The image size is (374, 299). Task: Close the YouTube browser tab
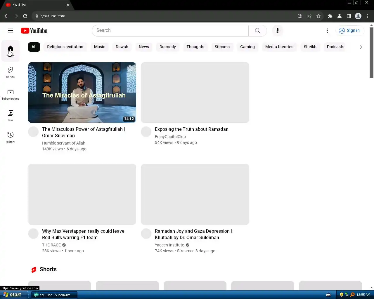point(68,5)
